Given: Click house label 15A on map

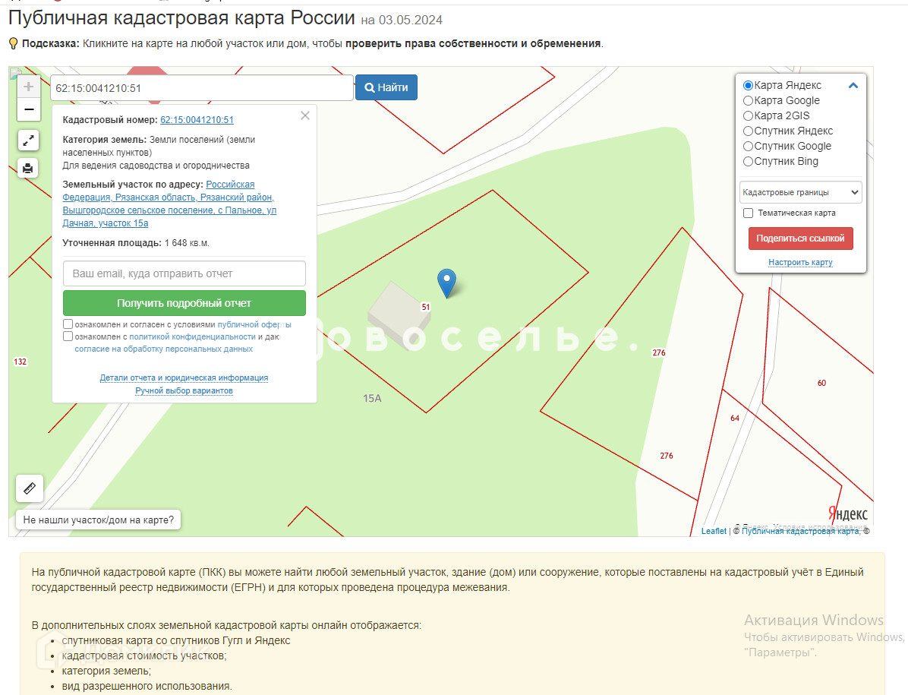Looking at the screenshot, I should tap(372, 399).
